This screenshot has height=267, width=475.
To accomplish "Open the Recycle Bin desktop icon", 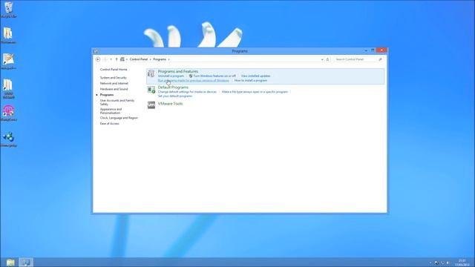I will pos(8,8).
